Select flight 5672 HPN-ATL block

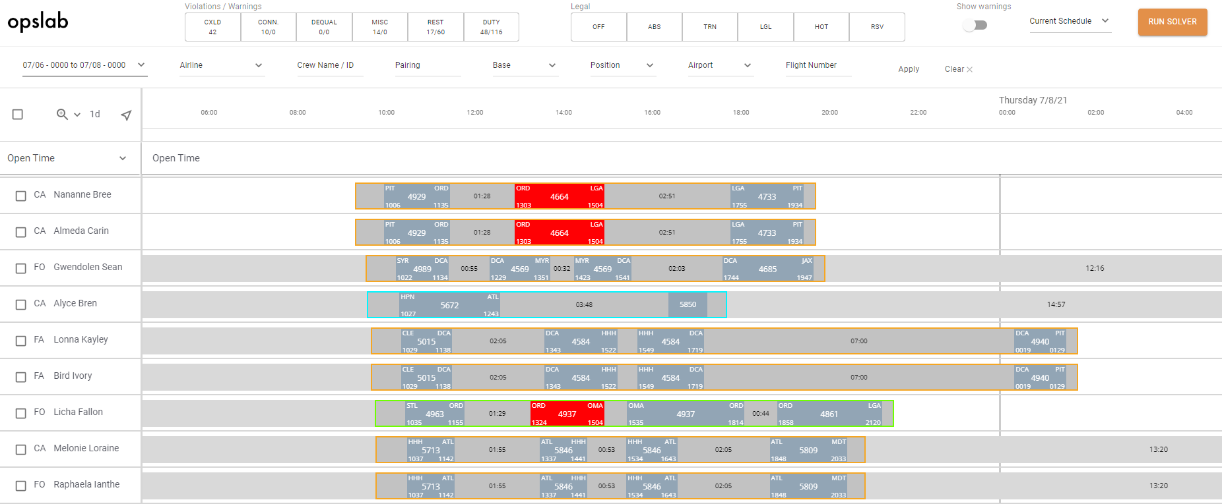[x=449, y=305]
